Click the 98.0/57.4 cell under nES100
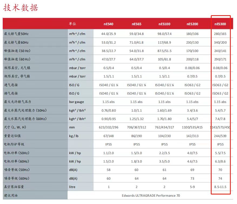237x204 pixels. click(x=164, y=34)
